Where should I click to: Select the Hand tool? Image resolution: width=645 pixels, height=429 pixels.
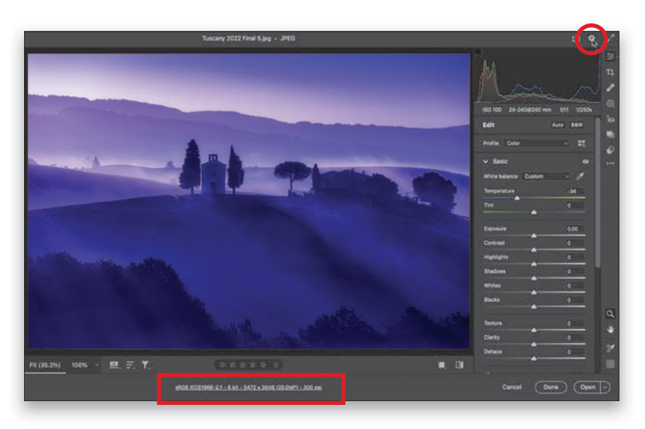point(610,330)
